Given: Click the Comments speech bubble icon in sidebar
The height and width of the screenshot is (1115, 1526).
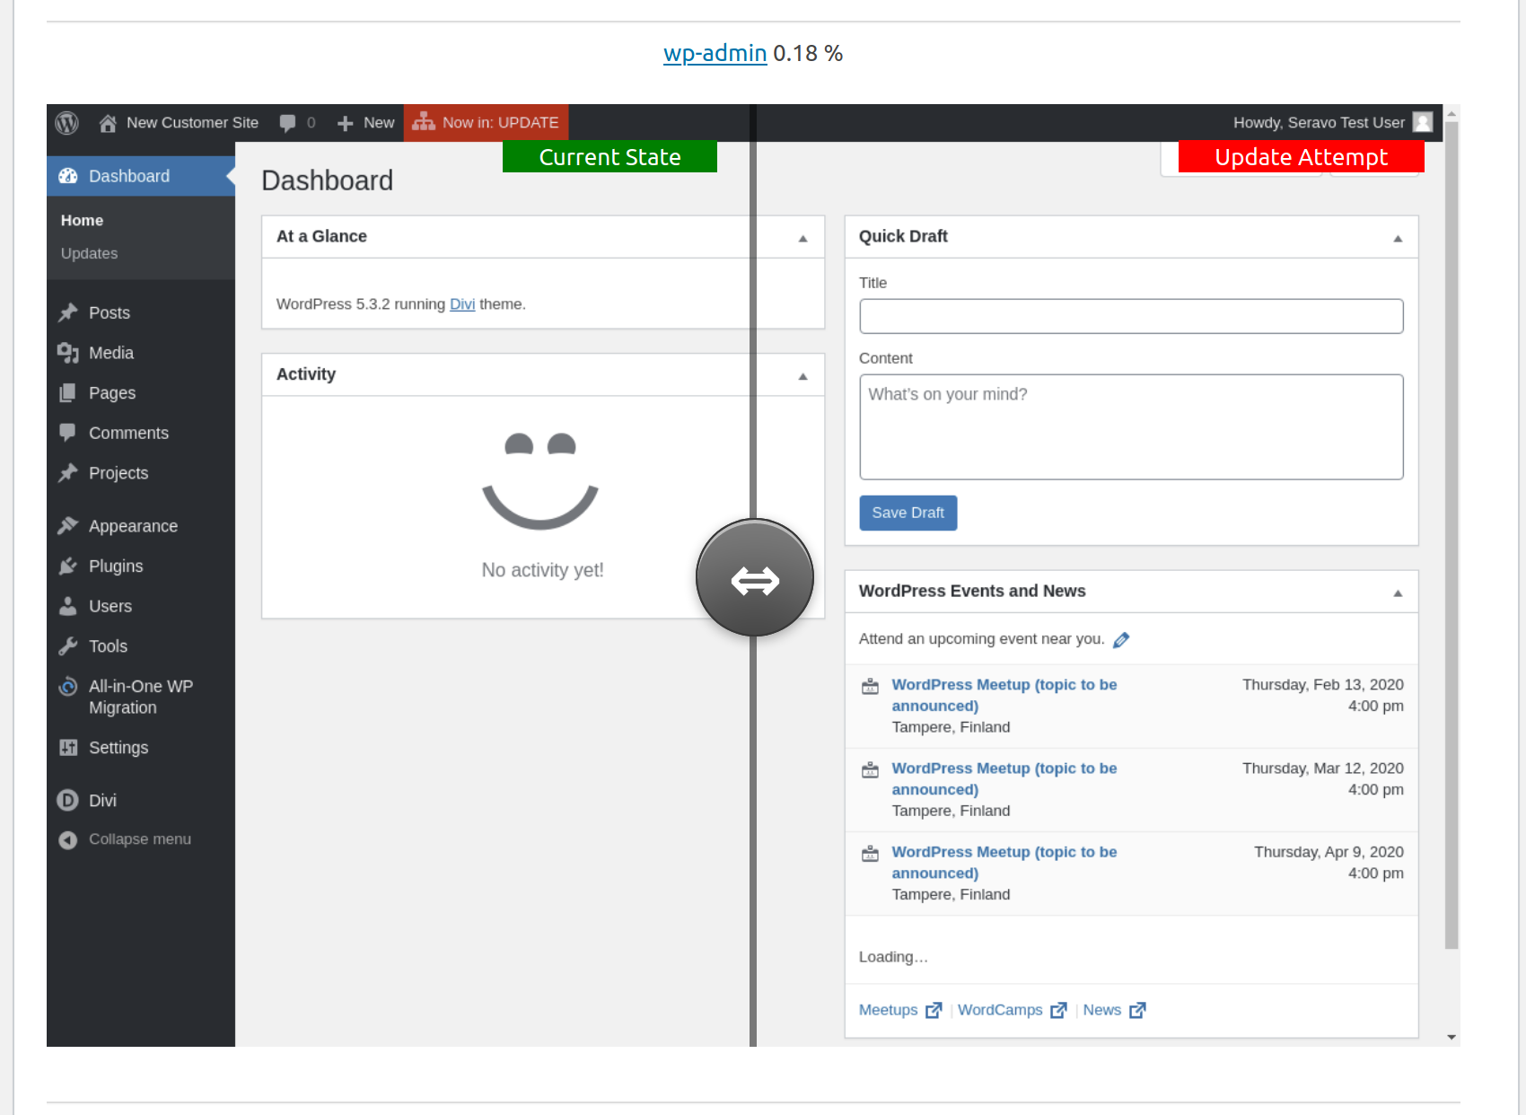Looking at the screenshot, I should [68, 433].
